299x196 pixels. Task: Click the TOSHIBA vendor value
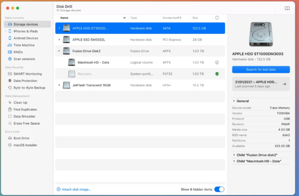[283, 113]
